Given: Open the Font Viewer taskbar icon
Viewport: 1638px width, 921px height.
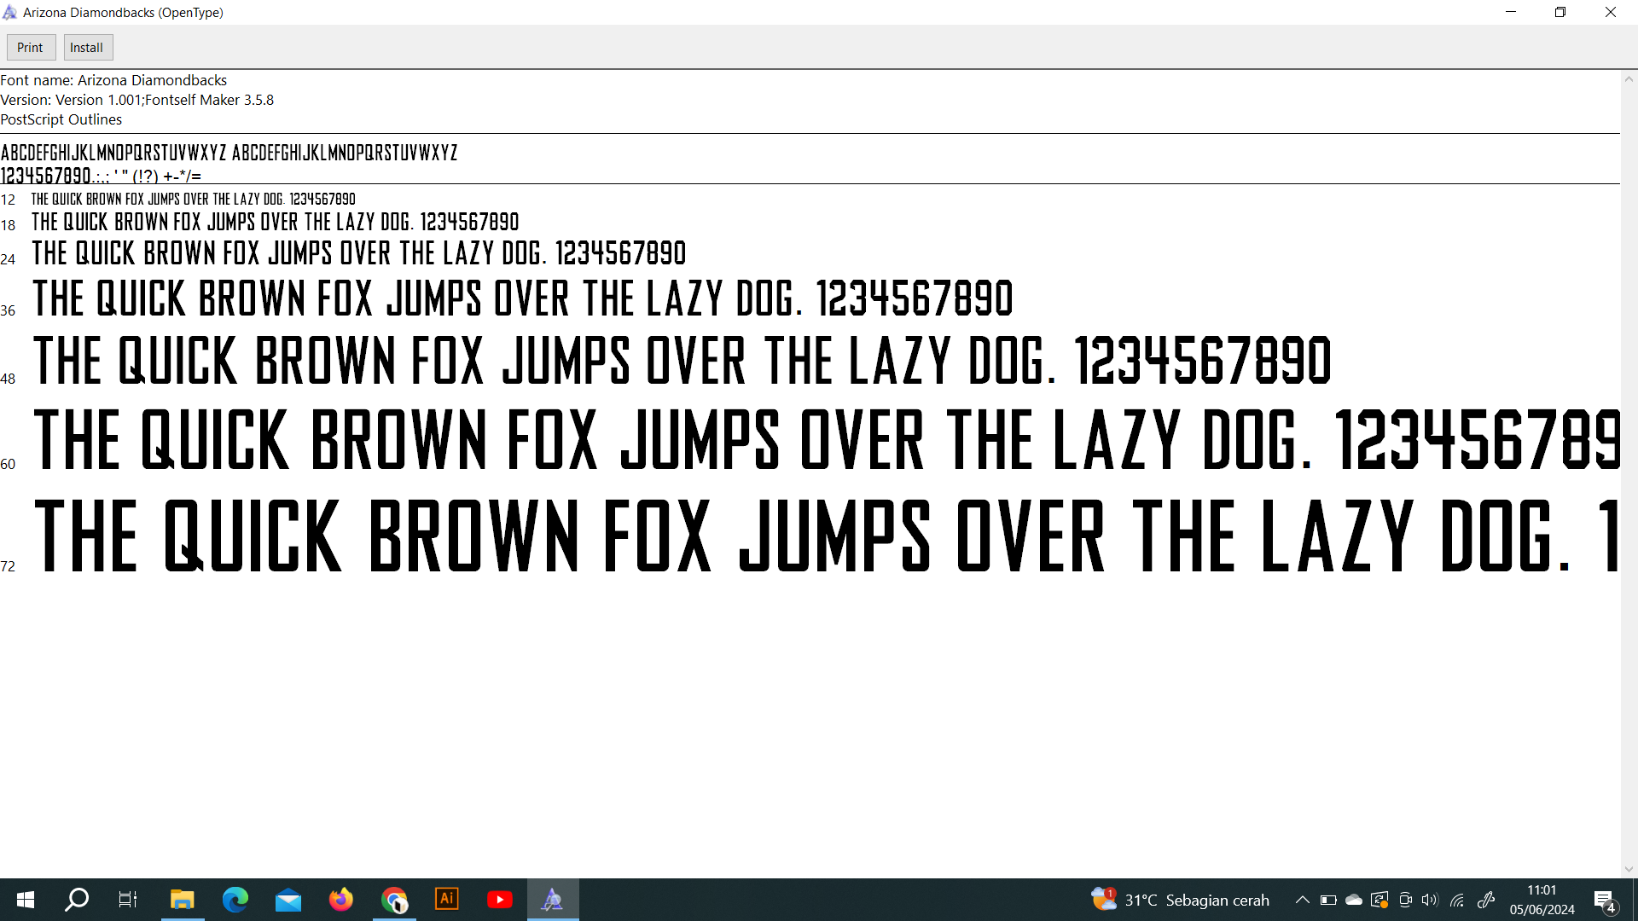Looking at the screenshot, I should 553,900.
